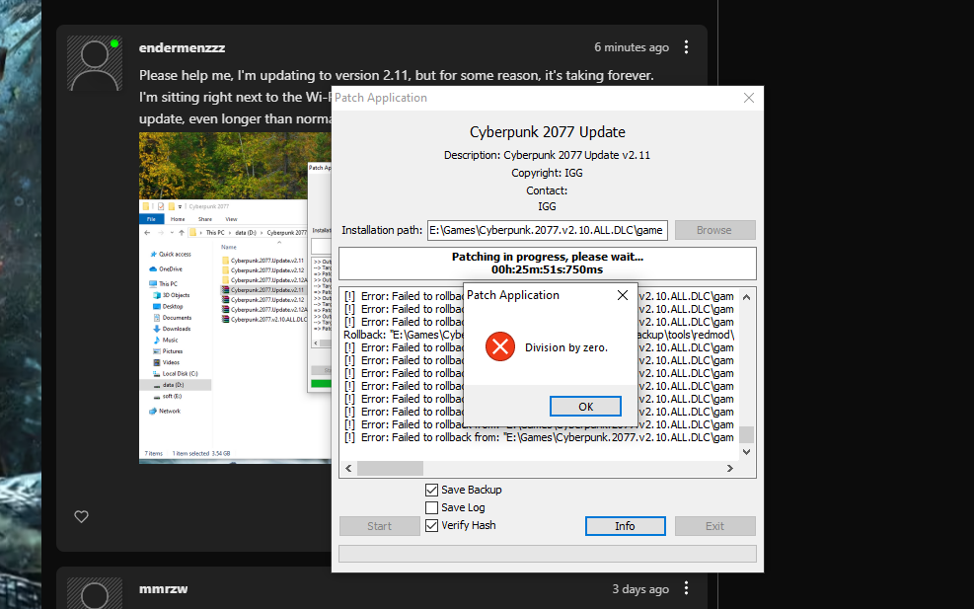Click the patch progress bar at the bottom
The width and height of the screenshot is (974, 609).
pos(548,554)
